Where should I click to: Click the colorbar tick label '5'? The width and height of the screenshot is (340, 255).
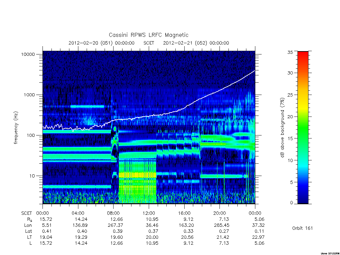point(292,182)
